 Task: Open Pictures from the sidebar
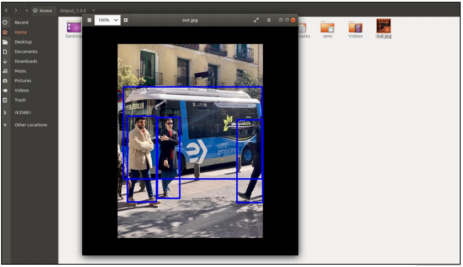coord(23,81)
